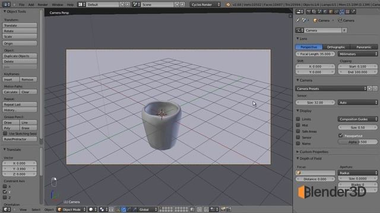380x213 pixels.
Task: Click the Repeat Last button
Action: [x=20, y=104]
